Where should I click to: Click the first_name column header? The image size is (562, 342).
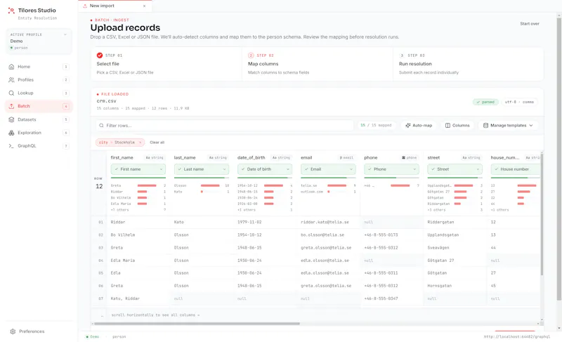(122, 157)
